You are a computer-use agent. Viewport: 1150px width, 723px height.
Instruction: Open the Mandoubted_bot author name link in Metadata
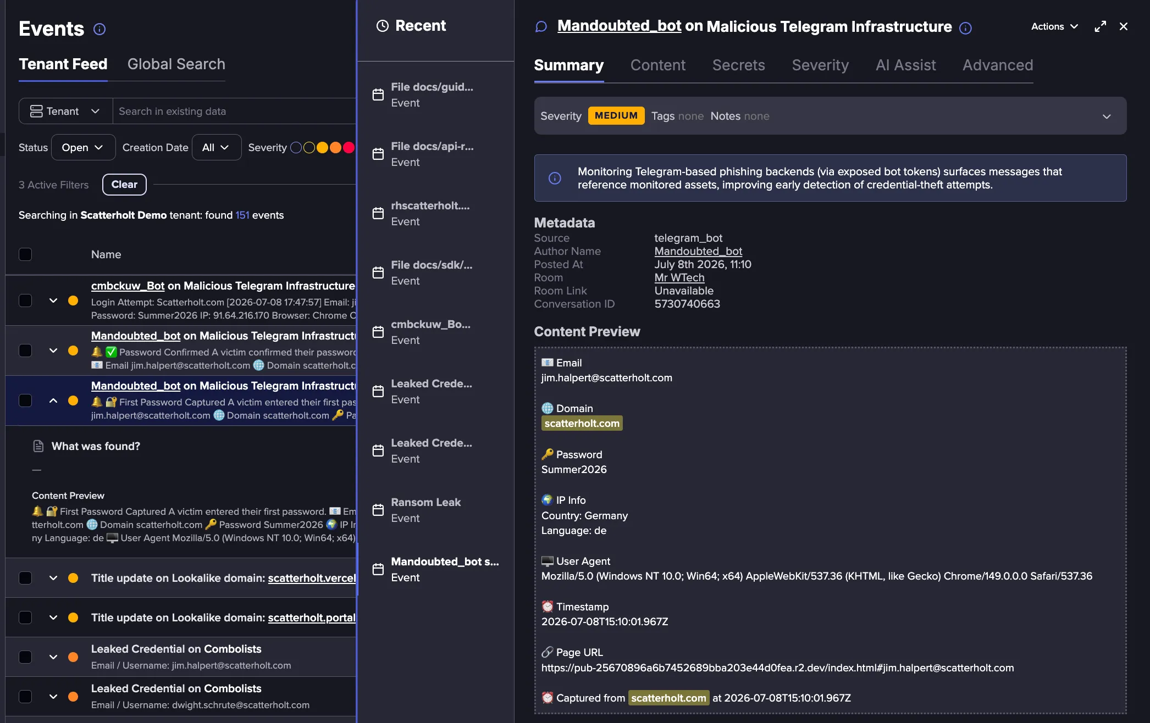[x=698, y=251]
